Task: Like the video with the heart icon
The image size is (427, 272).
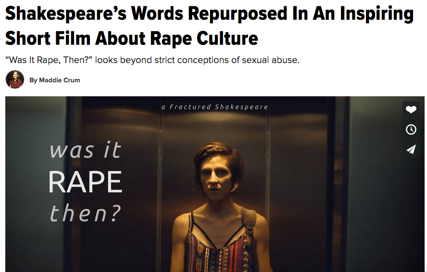Action: (x=411, y=110)
